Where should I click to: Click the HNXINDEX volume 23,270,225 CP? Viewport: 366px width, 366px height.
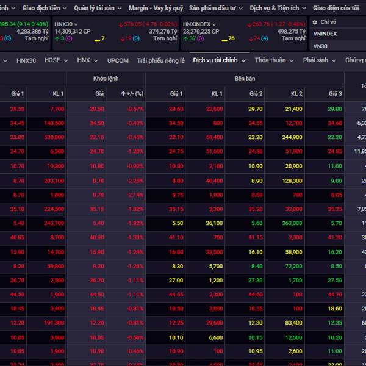201,32
